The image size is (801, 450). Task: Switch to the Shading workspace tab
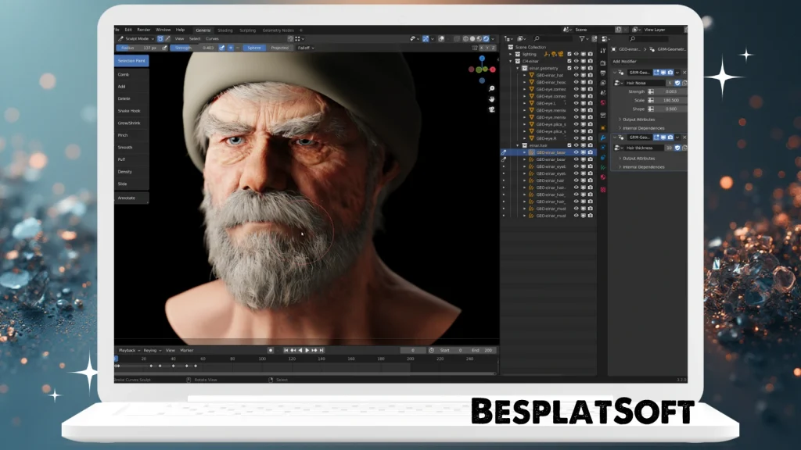click(224, 30)
